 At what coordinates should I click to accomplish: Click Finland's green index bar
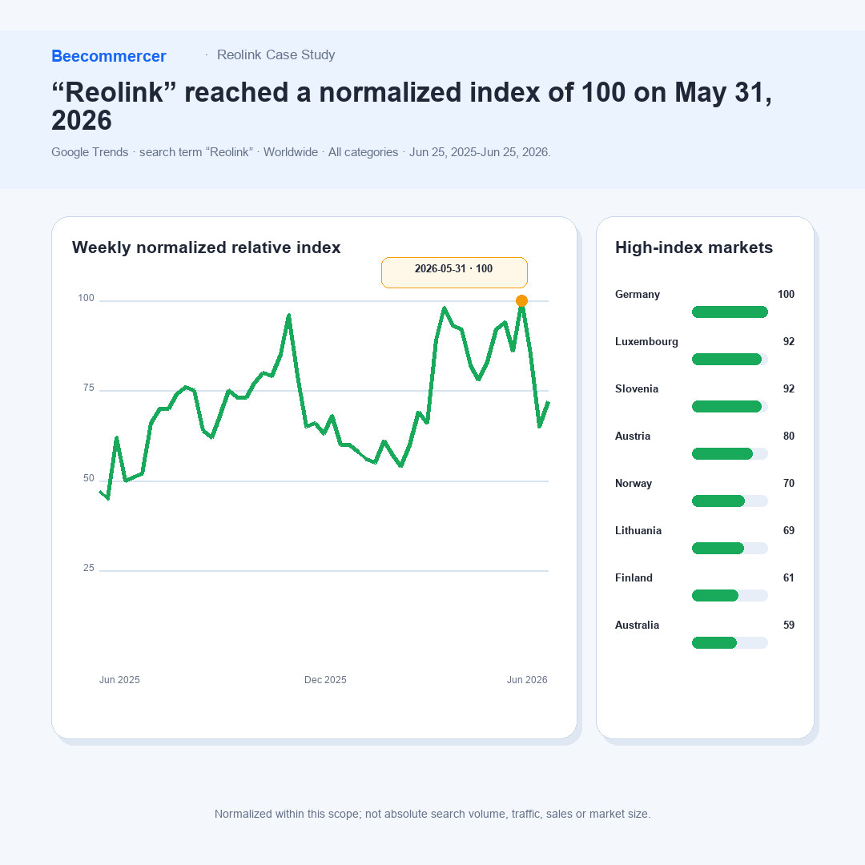715,595
